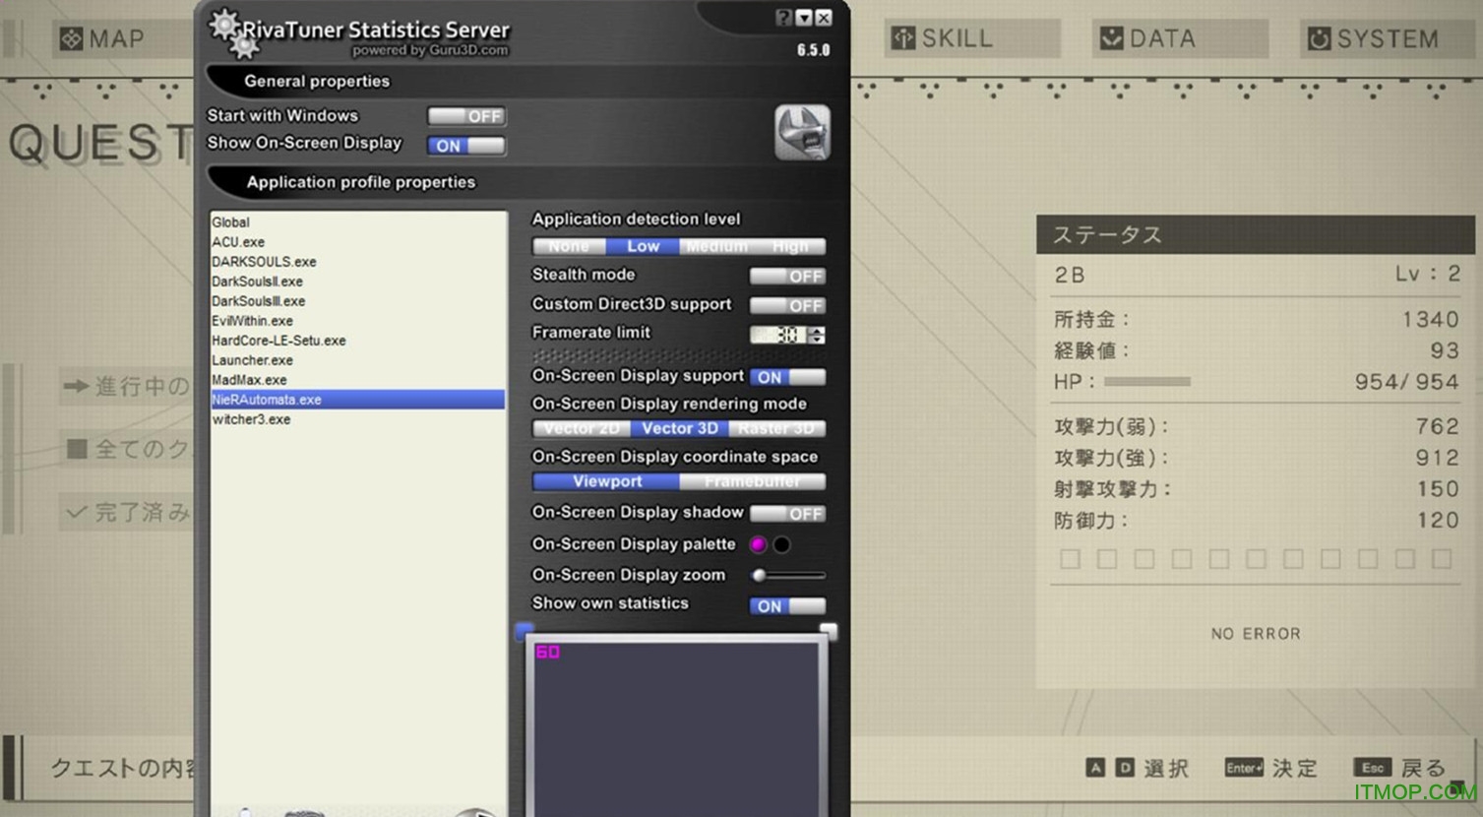Select MadMax.exe profile
This screenshot has width=1483, height=817.
[358, 380]
